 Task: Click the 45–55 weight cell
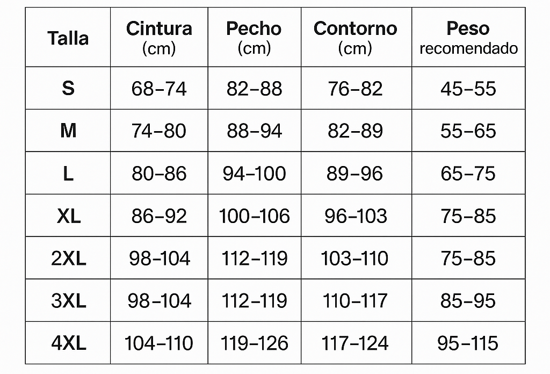tap(468, 89)
